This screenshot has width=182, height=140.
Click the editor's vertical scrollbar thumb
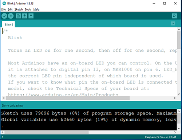(x=179, y=40)
